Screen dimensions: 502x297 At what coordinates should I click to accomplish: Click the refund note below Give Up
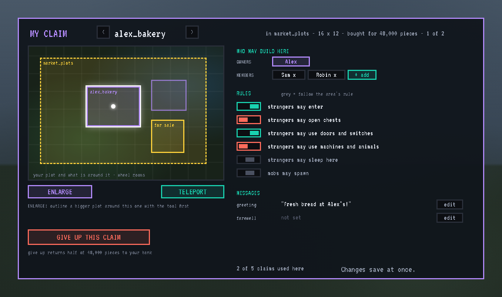90,253
